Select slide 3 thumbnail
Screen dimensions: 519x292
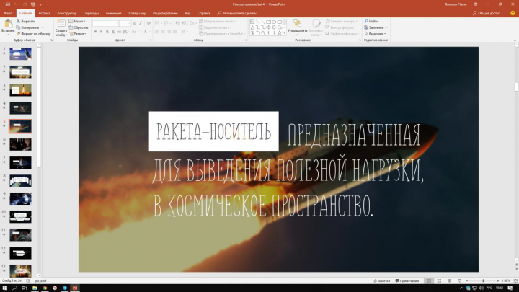(20, 90)
